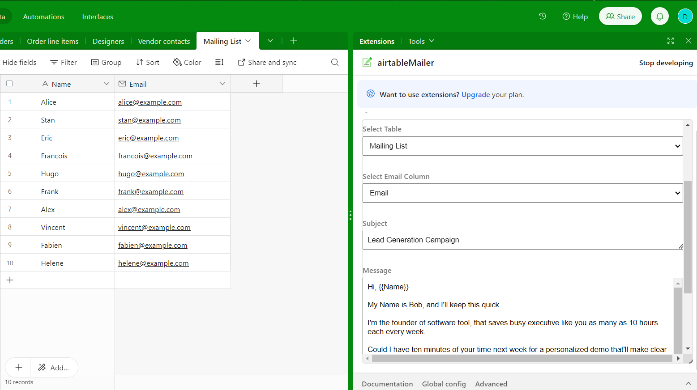Click the Email column envelope icon
The image size is (697, 390).
pos(122,84)
